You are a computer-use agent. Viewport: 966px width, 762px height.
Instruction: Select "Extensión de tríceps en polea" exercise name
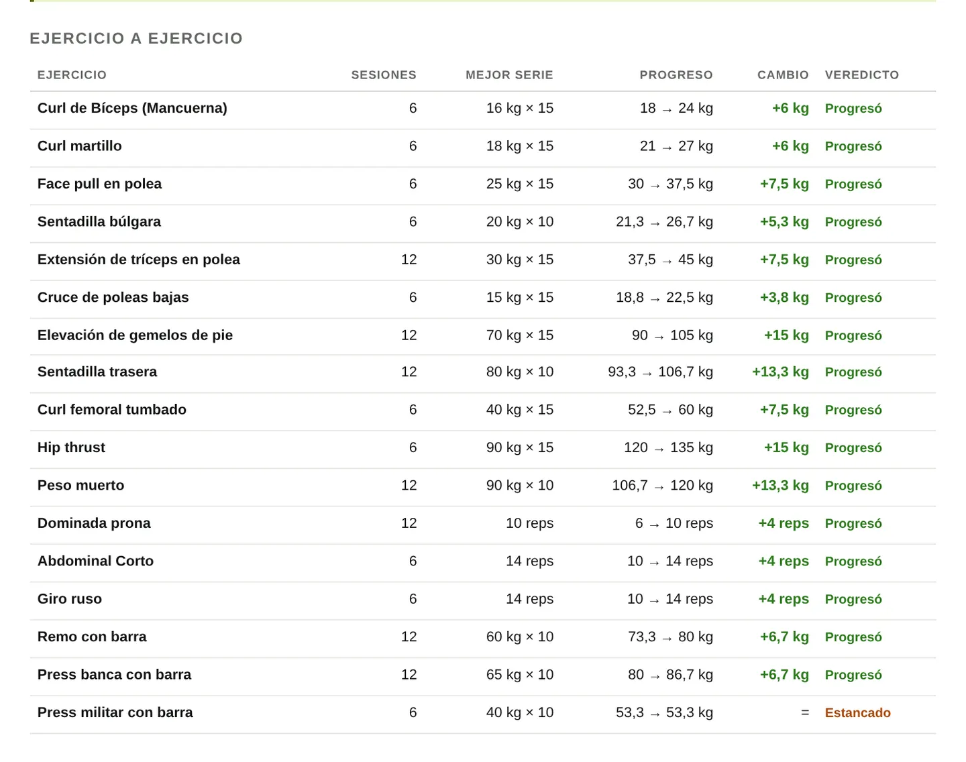[139, 260]
